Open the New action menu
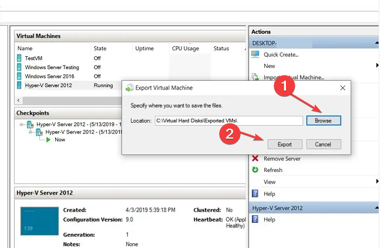The width and height of the screenshot is (381, 248). point(269,66)
